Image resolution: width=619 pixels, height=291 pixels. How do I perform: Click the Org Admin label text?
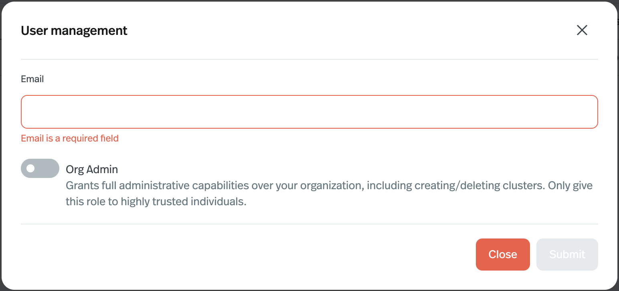pyautogui.click(x=92, y=170)
